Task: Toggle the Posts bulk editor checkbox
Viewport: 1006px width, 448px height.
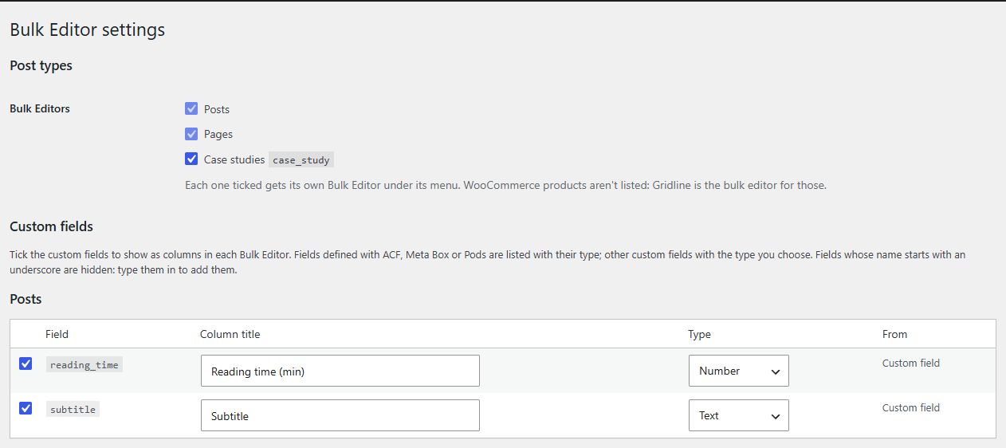Action: 191,108
